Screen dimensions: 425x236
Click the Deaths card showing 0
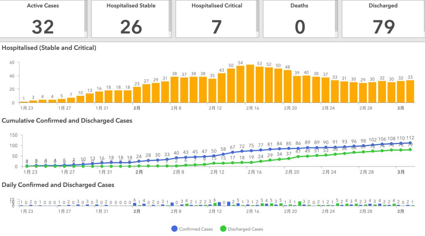(x=299, y=19)
